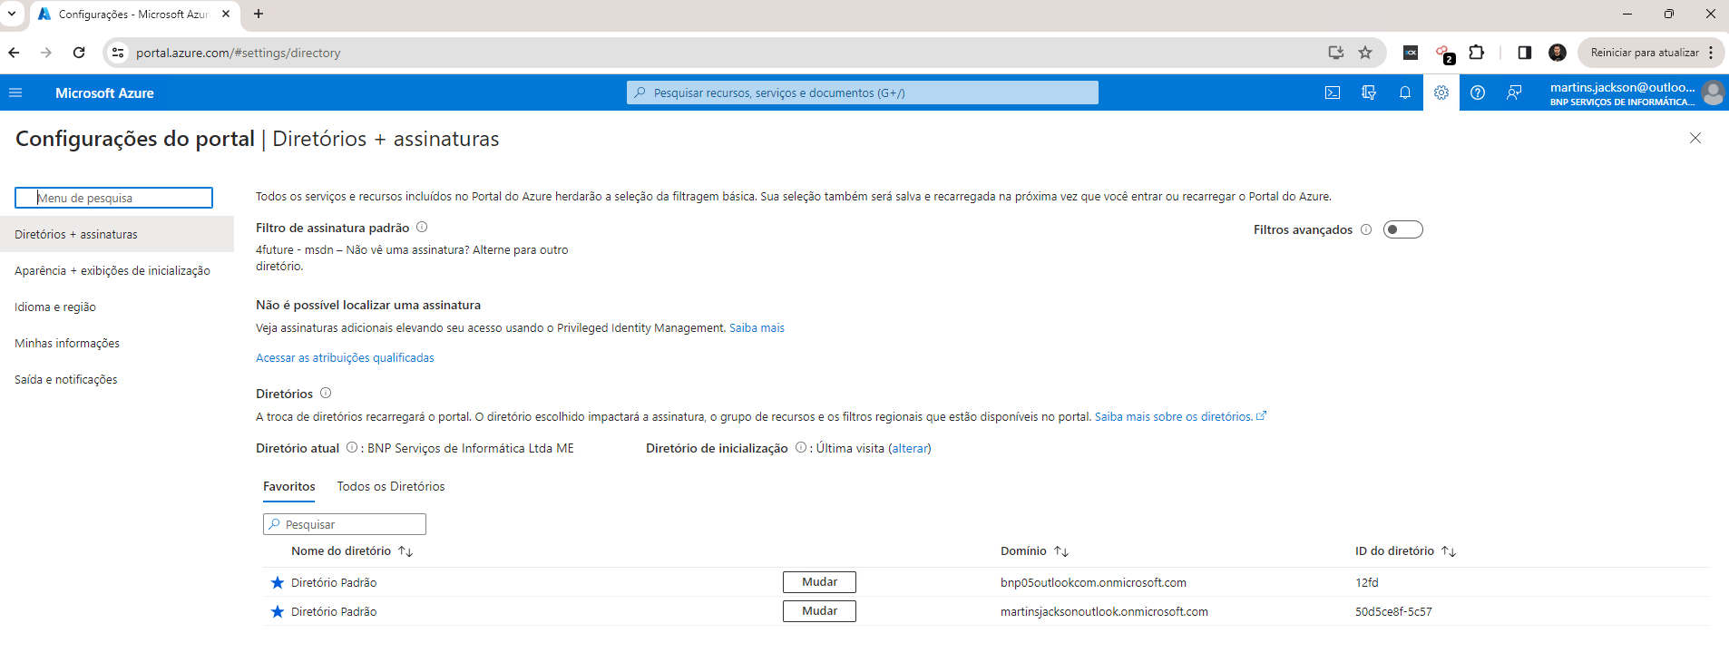Switch to Todos os Diretórios tab

tap(391, 487)
